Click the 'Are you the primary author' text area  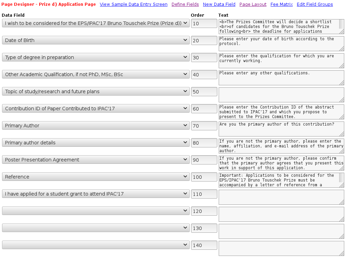tap(281, 129)
